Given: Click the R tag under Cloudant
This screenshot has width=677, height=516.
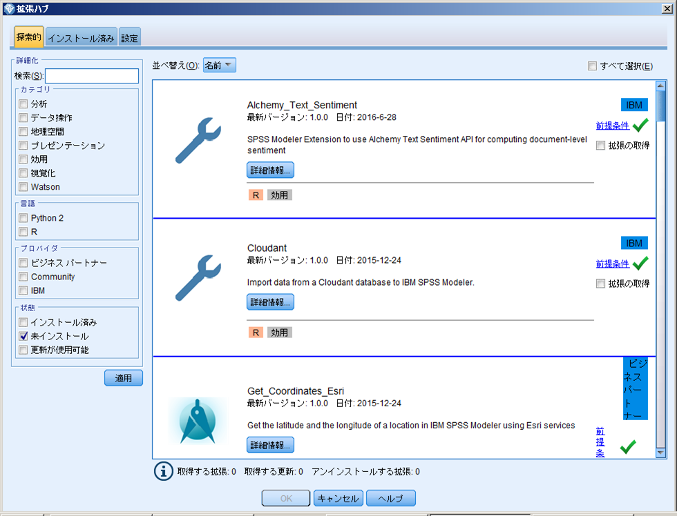Looking at the screenshot, I should click(256, 333).
